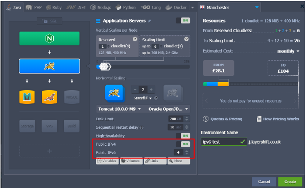
Task: Click the green Create button
Action: 290,181
